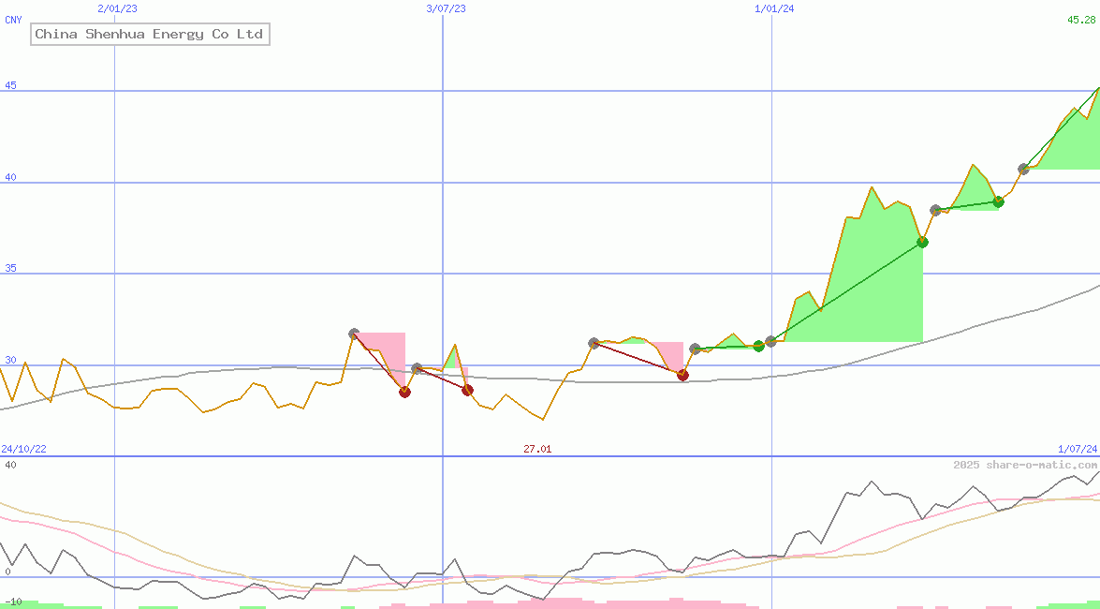This screenshot has width=1100, height=609.
Task: Click the 1/01/24 date label at top
Action: tap(774, 8)
